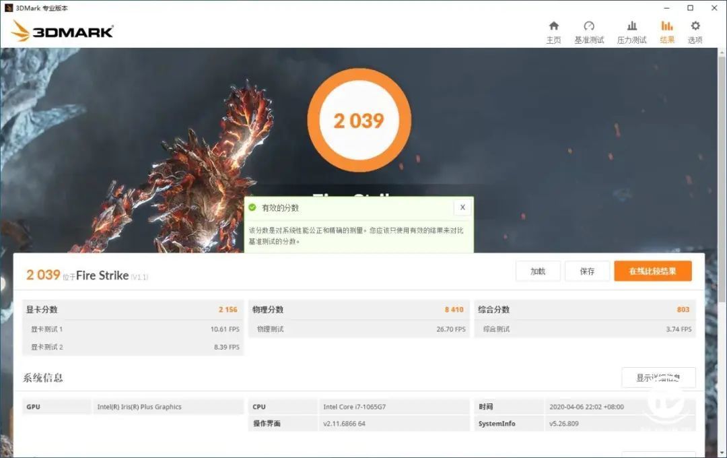Click physics test value 26.70 FPS

(450, 329)
